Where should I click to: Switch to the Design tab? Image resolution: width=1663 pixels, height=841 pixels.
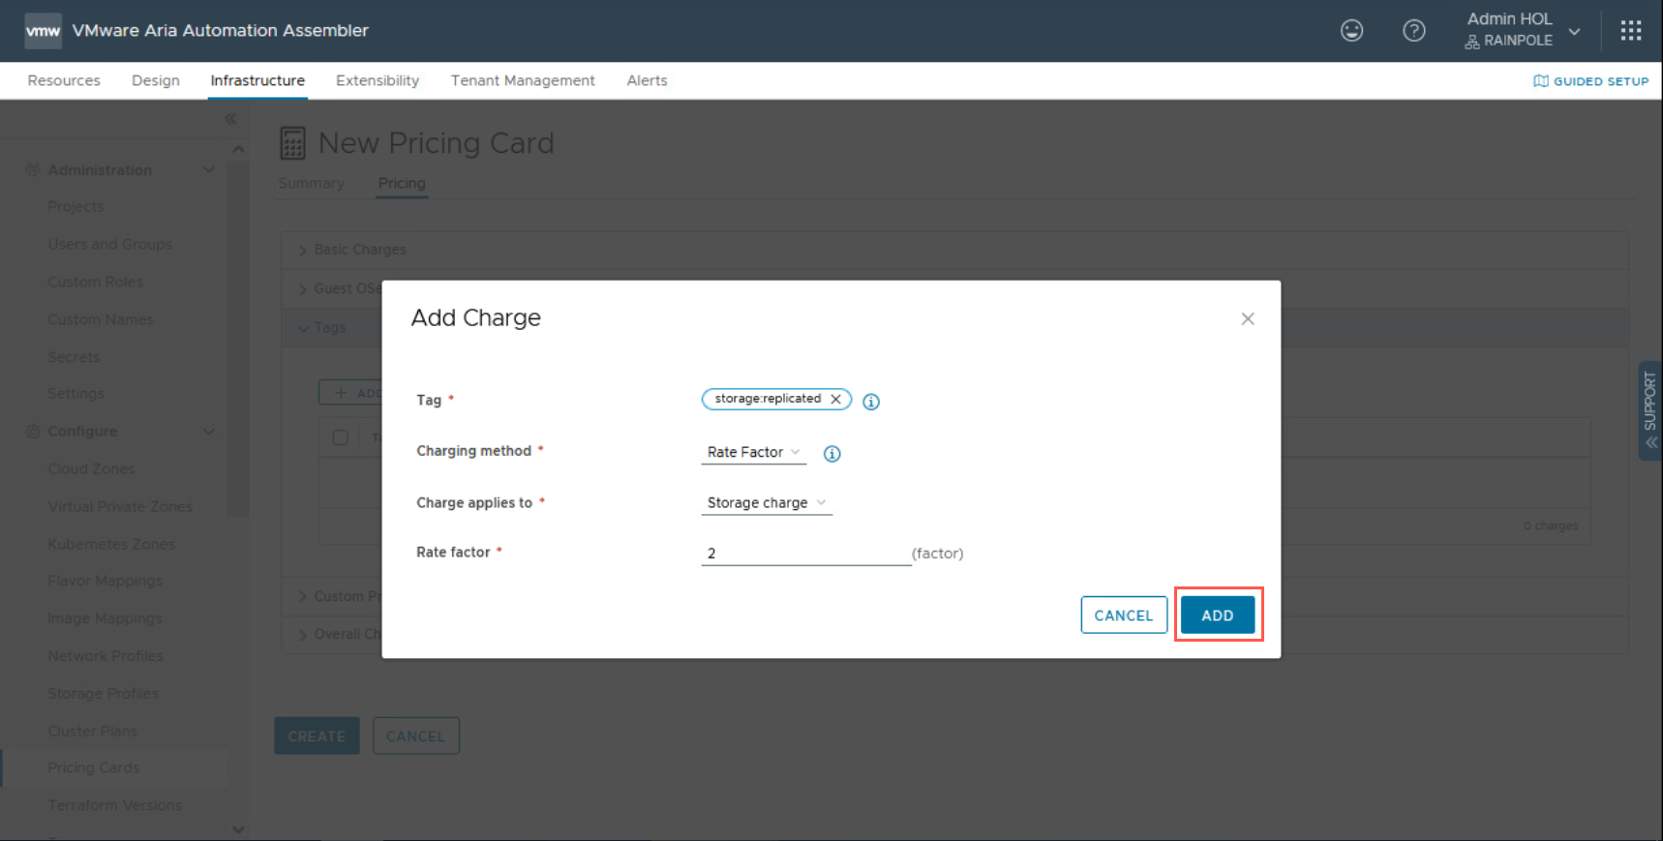click(x=156, y=80)
